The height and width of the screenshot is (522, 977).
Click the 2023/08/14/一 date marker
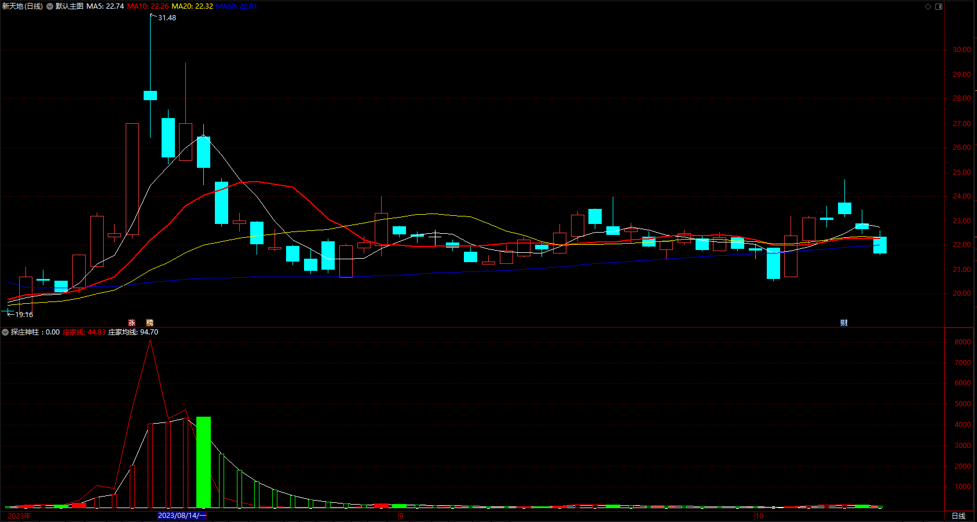tap(182, 516)
